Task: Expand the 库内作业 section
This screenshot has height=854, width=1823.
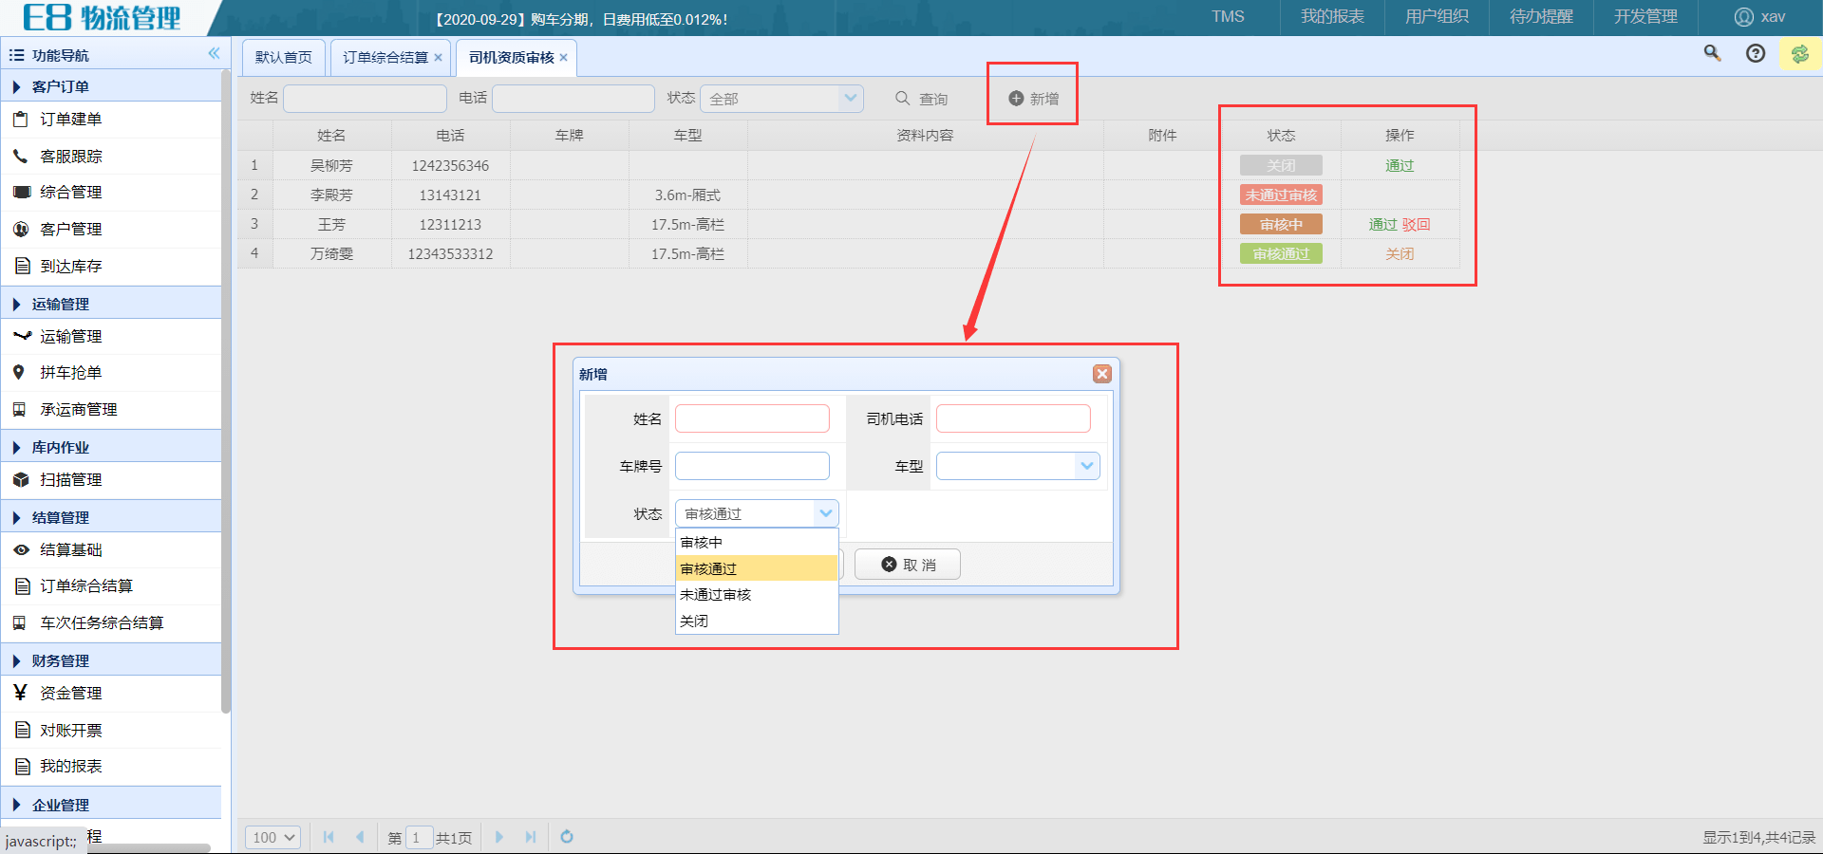Action: [111, 447]
